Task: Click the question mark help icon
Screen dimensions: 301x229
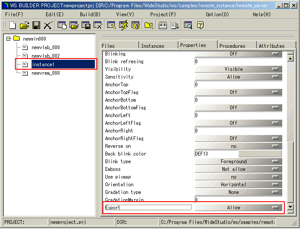Action: click(x=200, y=25)
